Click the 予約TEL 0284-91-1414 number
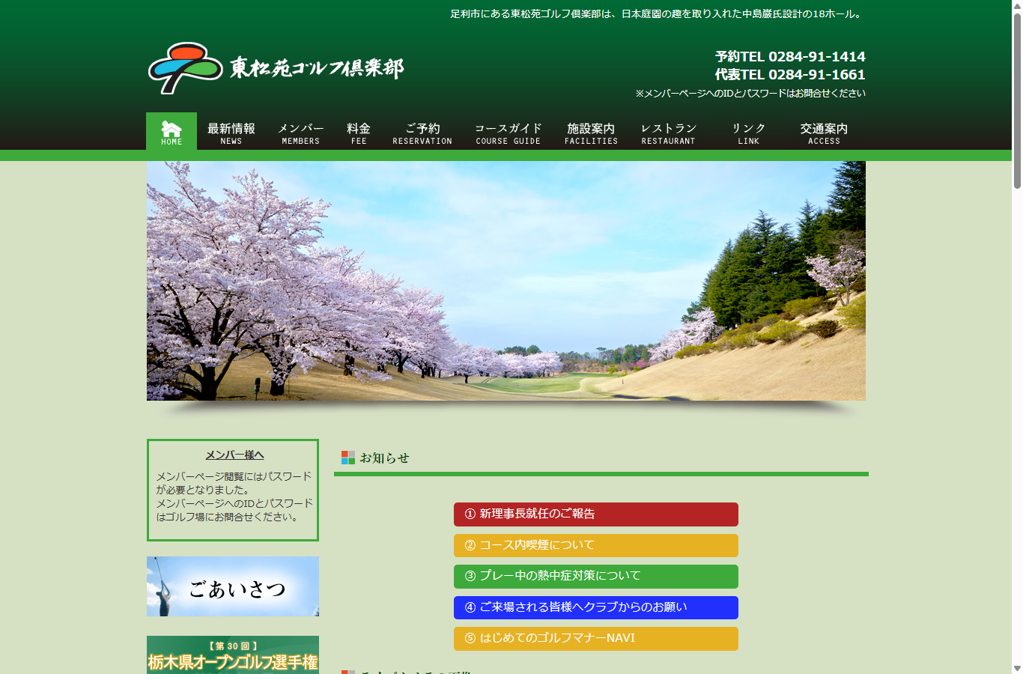Viewport: 1023px width, 674px height. point(790,57)
